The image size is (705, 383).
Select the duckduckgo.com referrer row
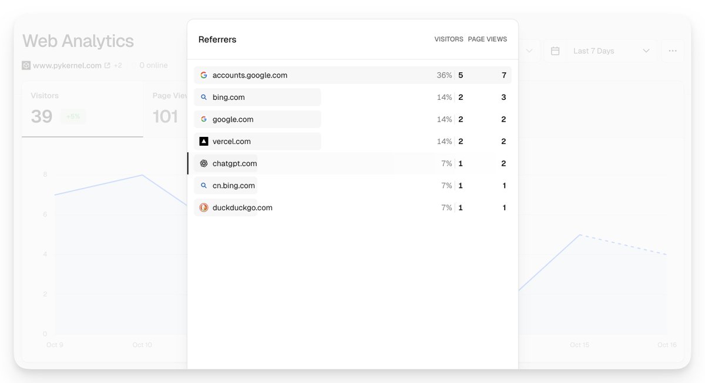352,207
